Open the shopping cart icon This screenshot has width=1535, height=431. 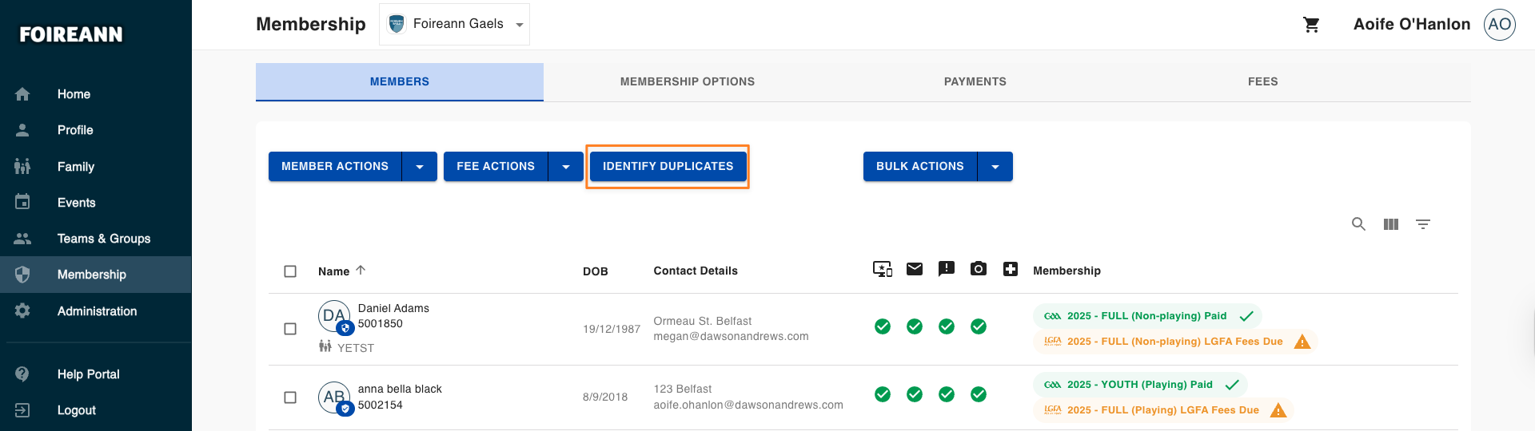point(1311,25)
